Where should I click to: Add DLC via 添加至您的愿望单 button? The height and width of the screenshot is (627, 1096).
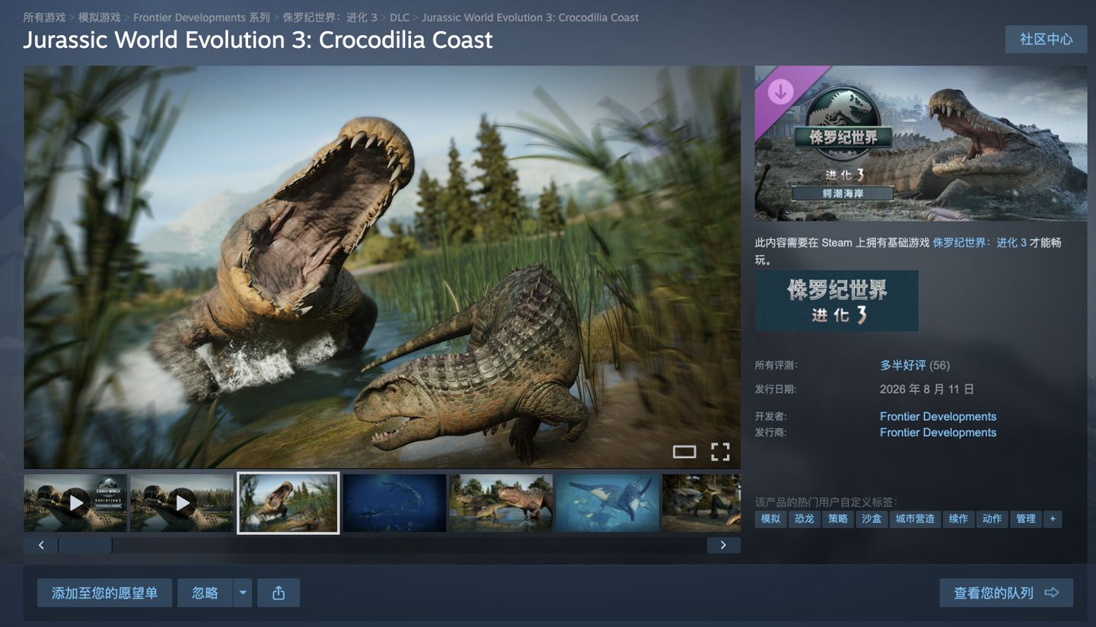(104, 593)
